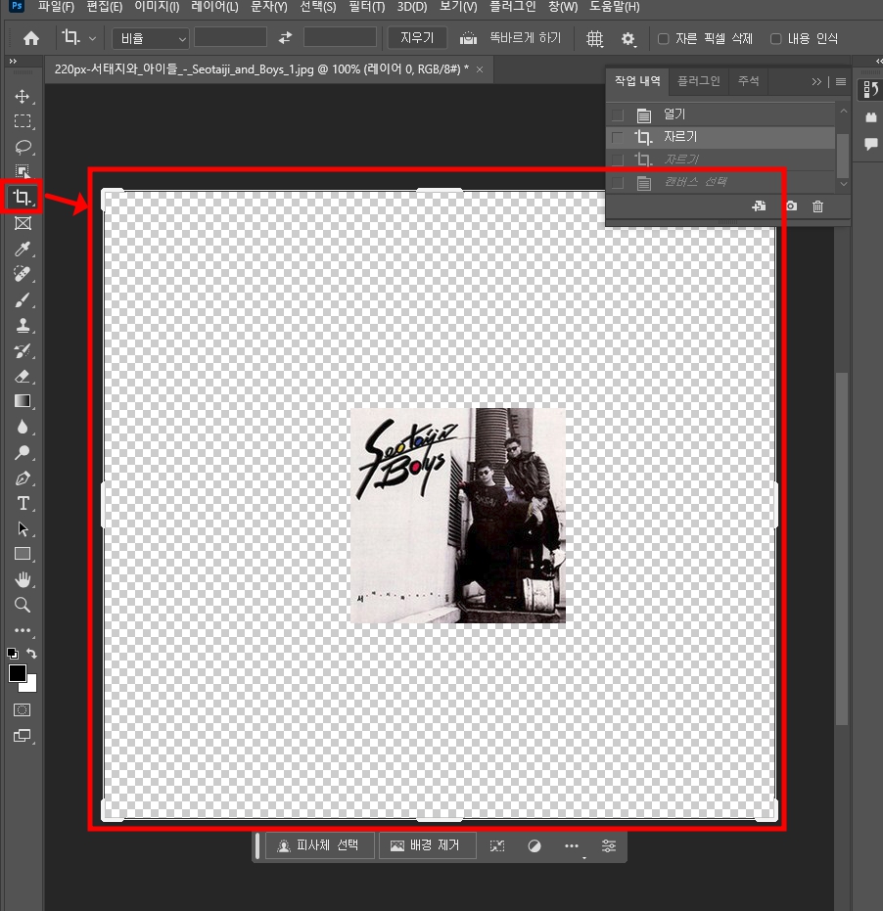Select the Blur tool
Screen dimensions: 883x911
[23, 427]
